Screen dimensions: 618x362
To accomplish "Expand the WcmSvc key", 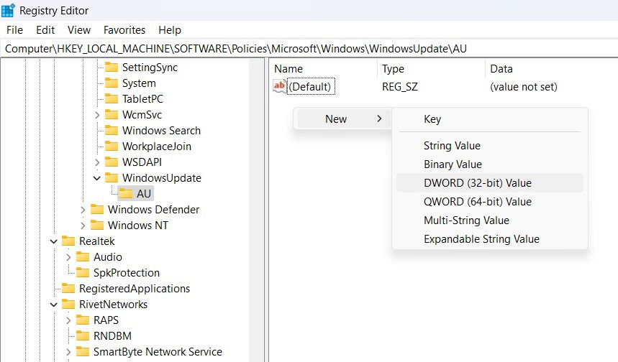I will [97, 115].
